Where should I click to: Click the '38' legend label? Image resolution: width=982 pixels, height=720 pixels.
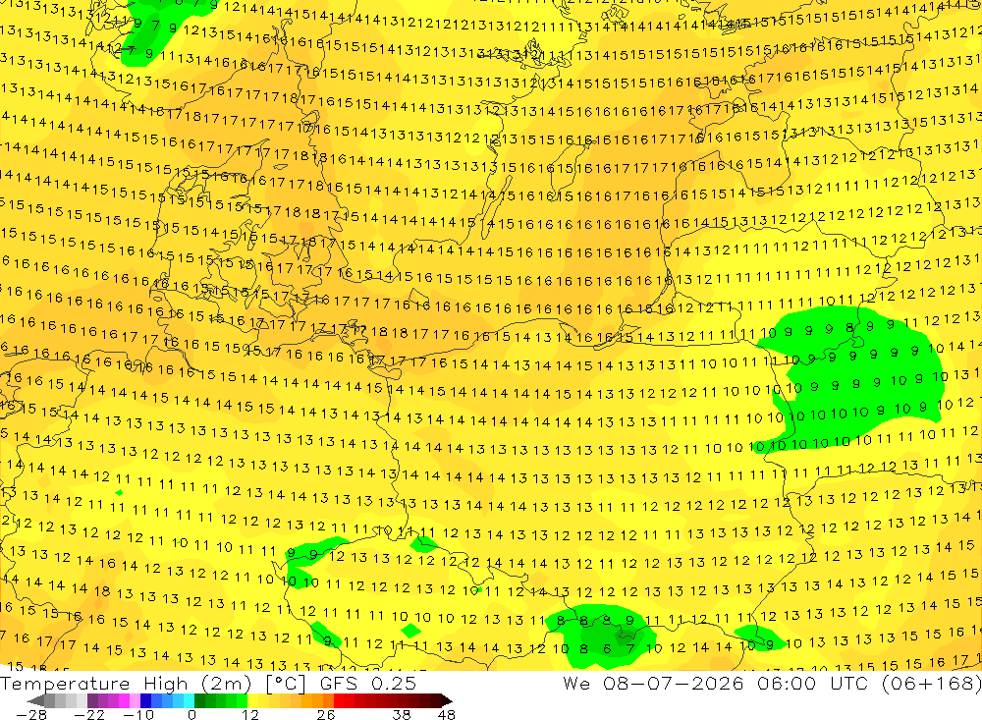402,715
